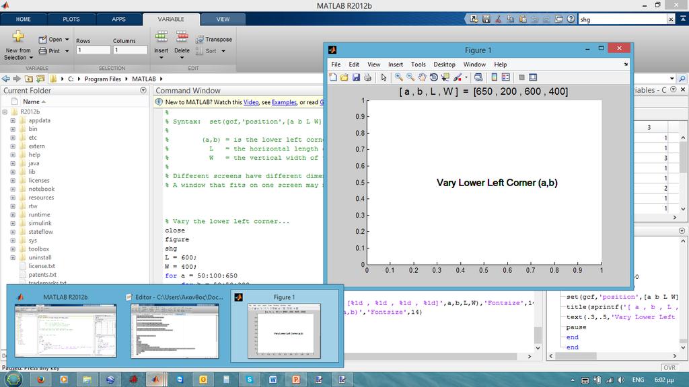Click the Help question mark icon

click(x=571, y=19)
